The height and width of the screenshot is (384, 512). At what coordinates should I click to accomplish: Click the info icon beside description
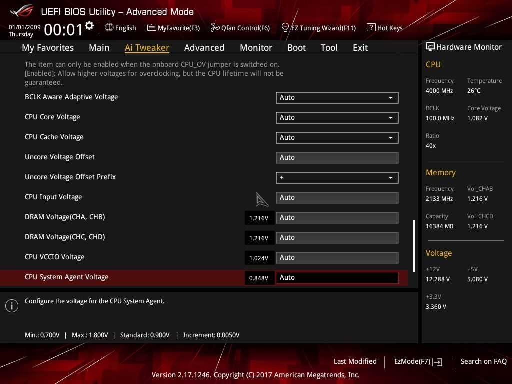pos(12,306)
